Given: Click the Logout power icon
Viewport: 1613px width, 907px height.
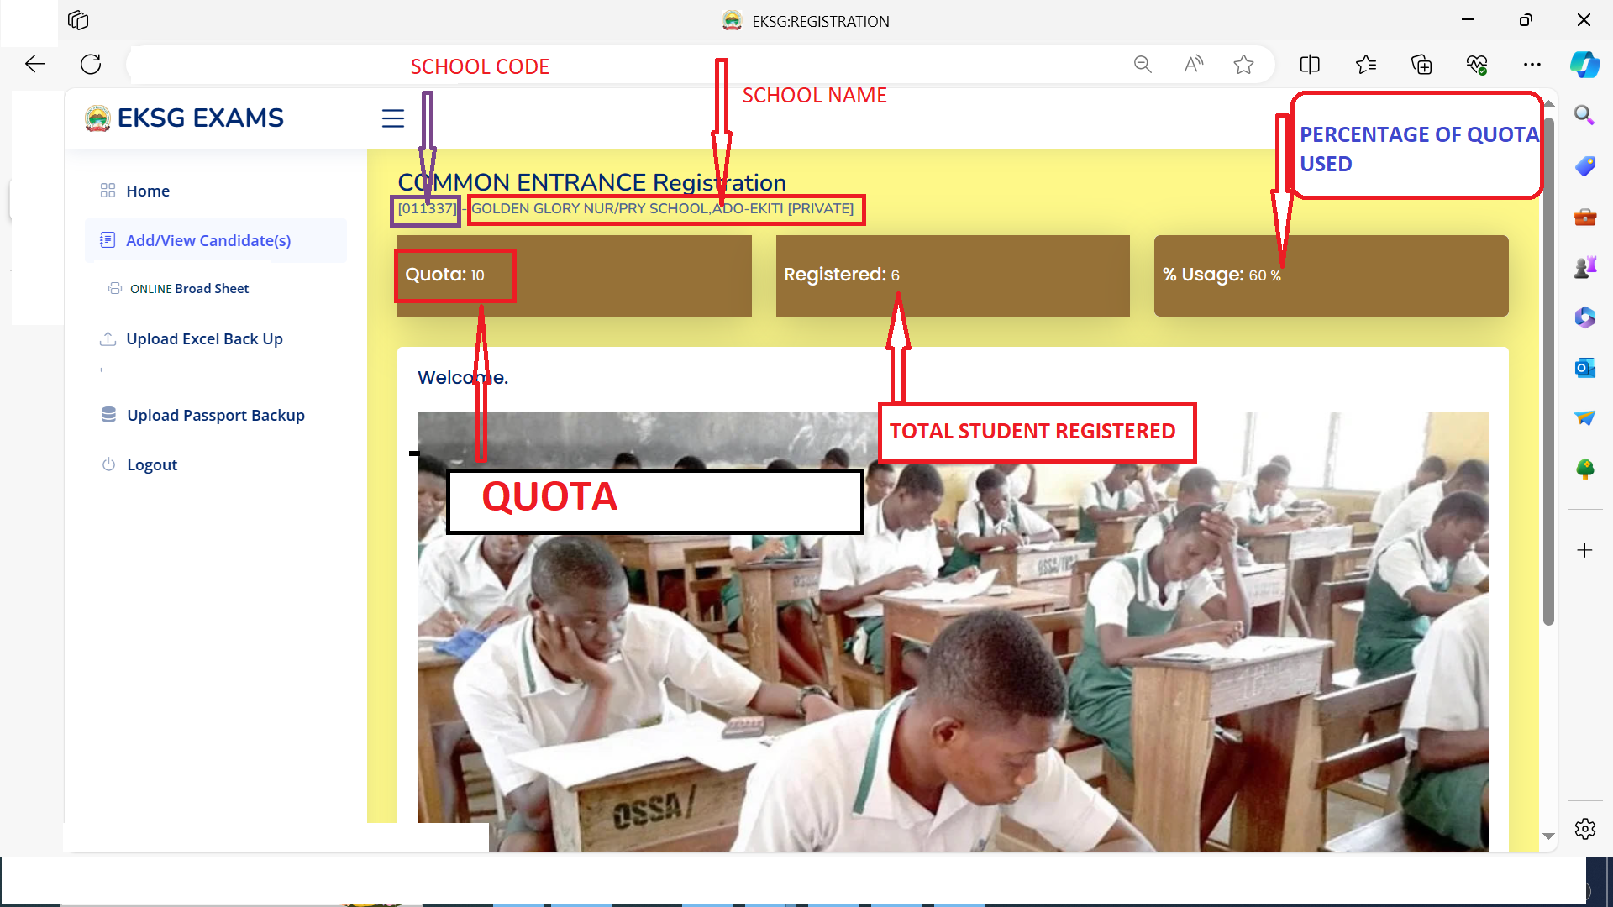Looking at the screenshot, I should point(108,464).
